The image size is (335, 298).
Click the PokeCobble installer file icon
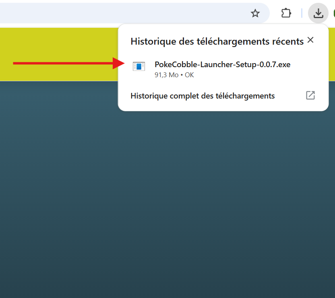click(x=139, y=67)
